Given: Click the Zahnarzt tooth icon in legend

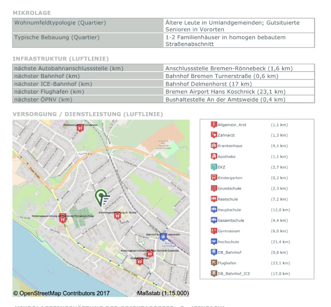Looking at the screenshot, I should (x=213, y=135).
